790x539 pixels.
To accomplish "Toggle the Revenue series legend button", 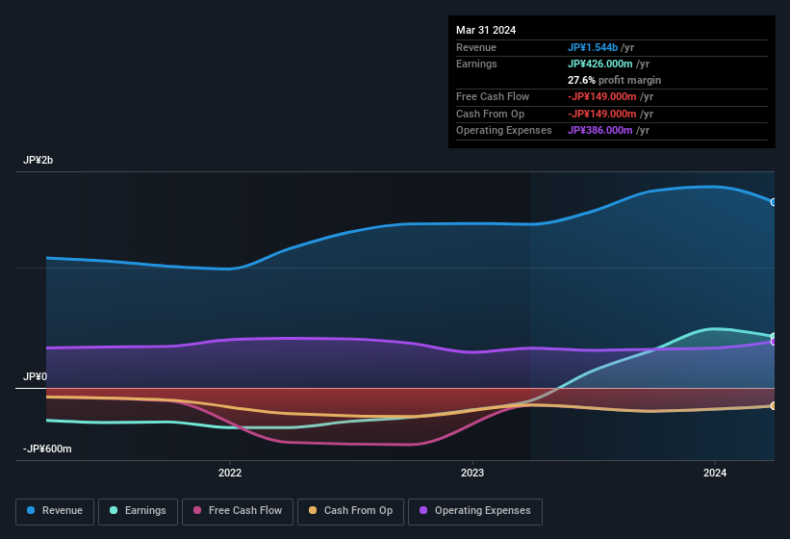I will pyautogui.click(x=55, y=511).
